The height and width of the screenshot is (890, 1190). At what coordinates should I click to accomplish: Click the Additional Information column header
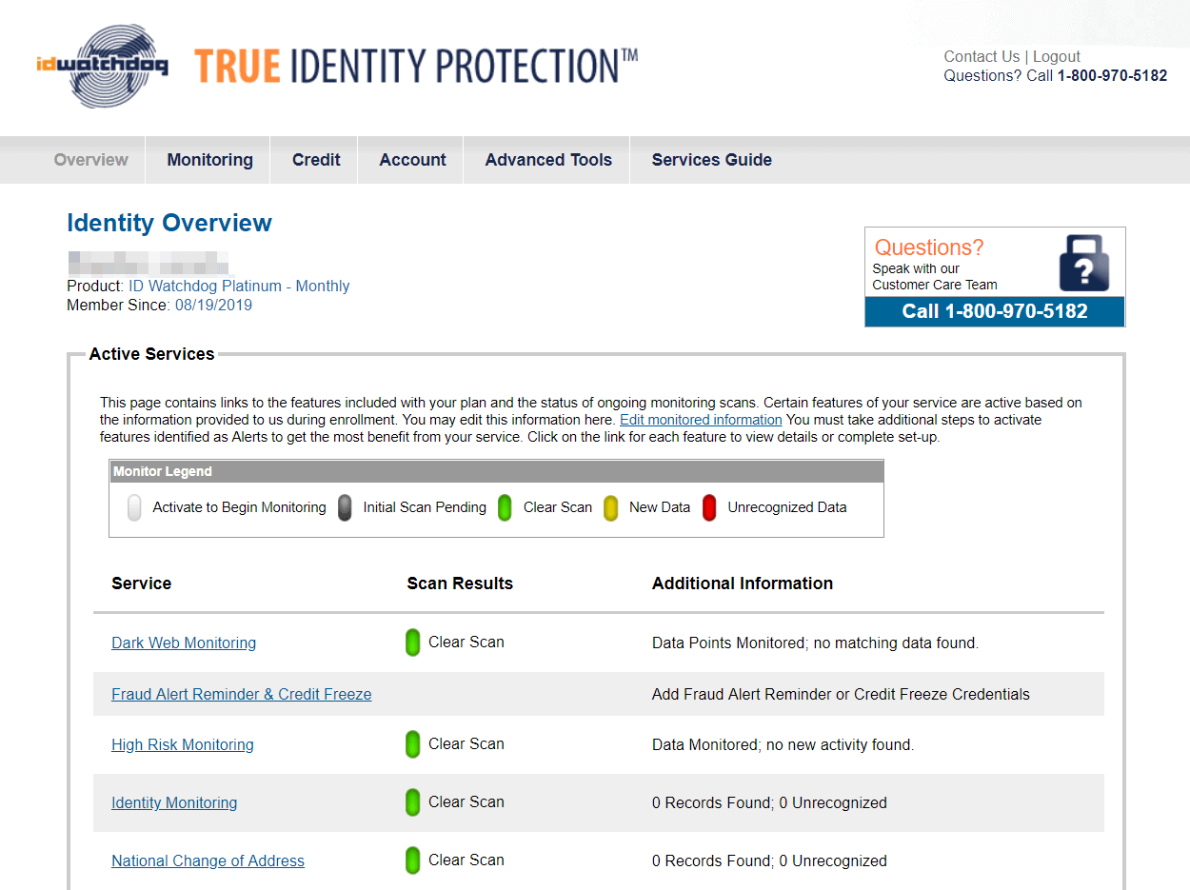(x=743, y=583)
